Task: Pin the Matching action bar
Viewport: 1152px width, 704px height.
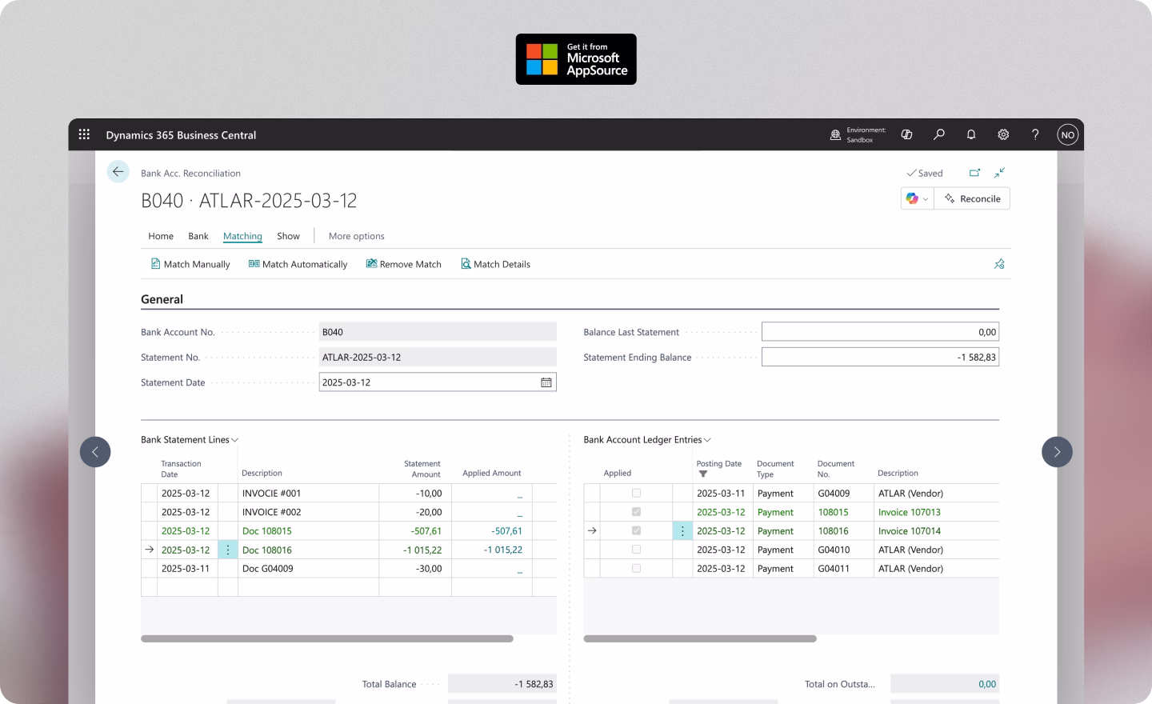Action: [998, 263]
